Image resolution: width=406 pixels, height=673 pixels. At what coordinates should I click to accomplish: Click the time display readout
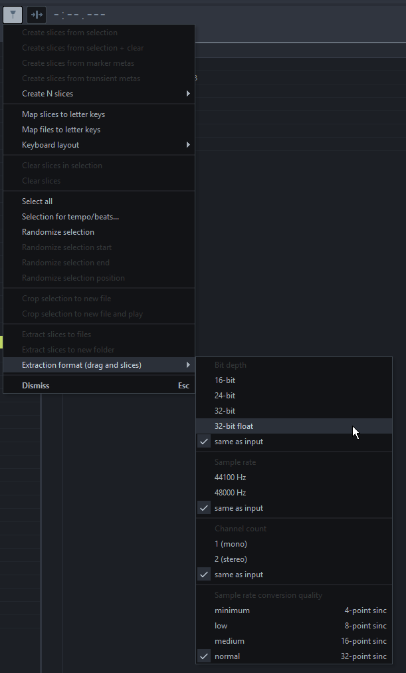pos(80,15)
